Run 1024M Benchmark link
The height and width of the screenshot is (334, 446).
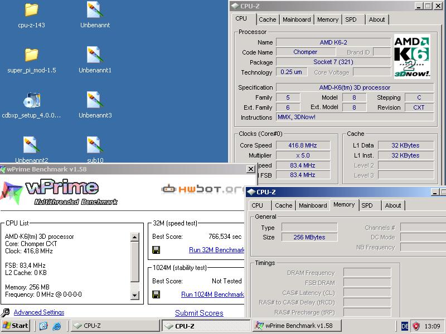(212, 294)
